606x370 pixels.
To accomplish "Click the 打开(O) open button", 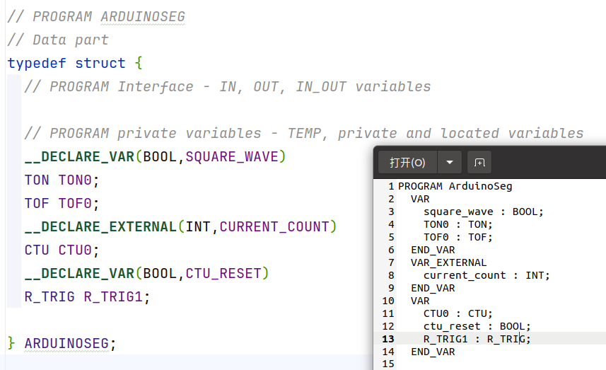I will [408, 163].
